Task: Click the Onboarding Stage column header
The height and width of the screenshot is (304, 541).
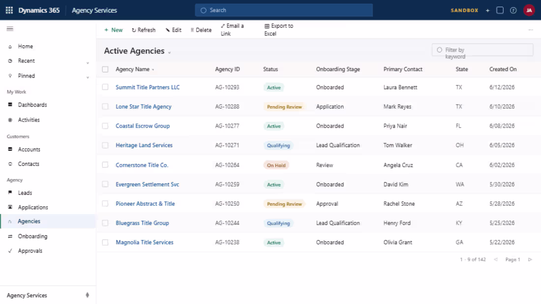Action: point(338,69)
